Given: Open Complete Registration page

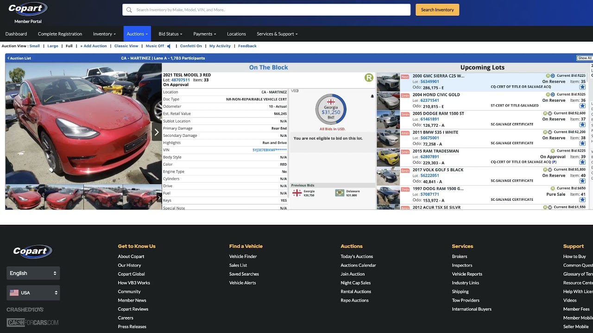Looking at the screenshot, I should click(60, 34).
